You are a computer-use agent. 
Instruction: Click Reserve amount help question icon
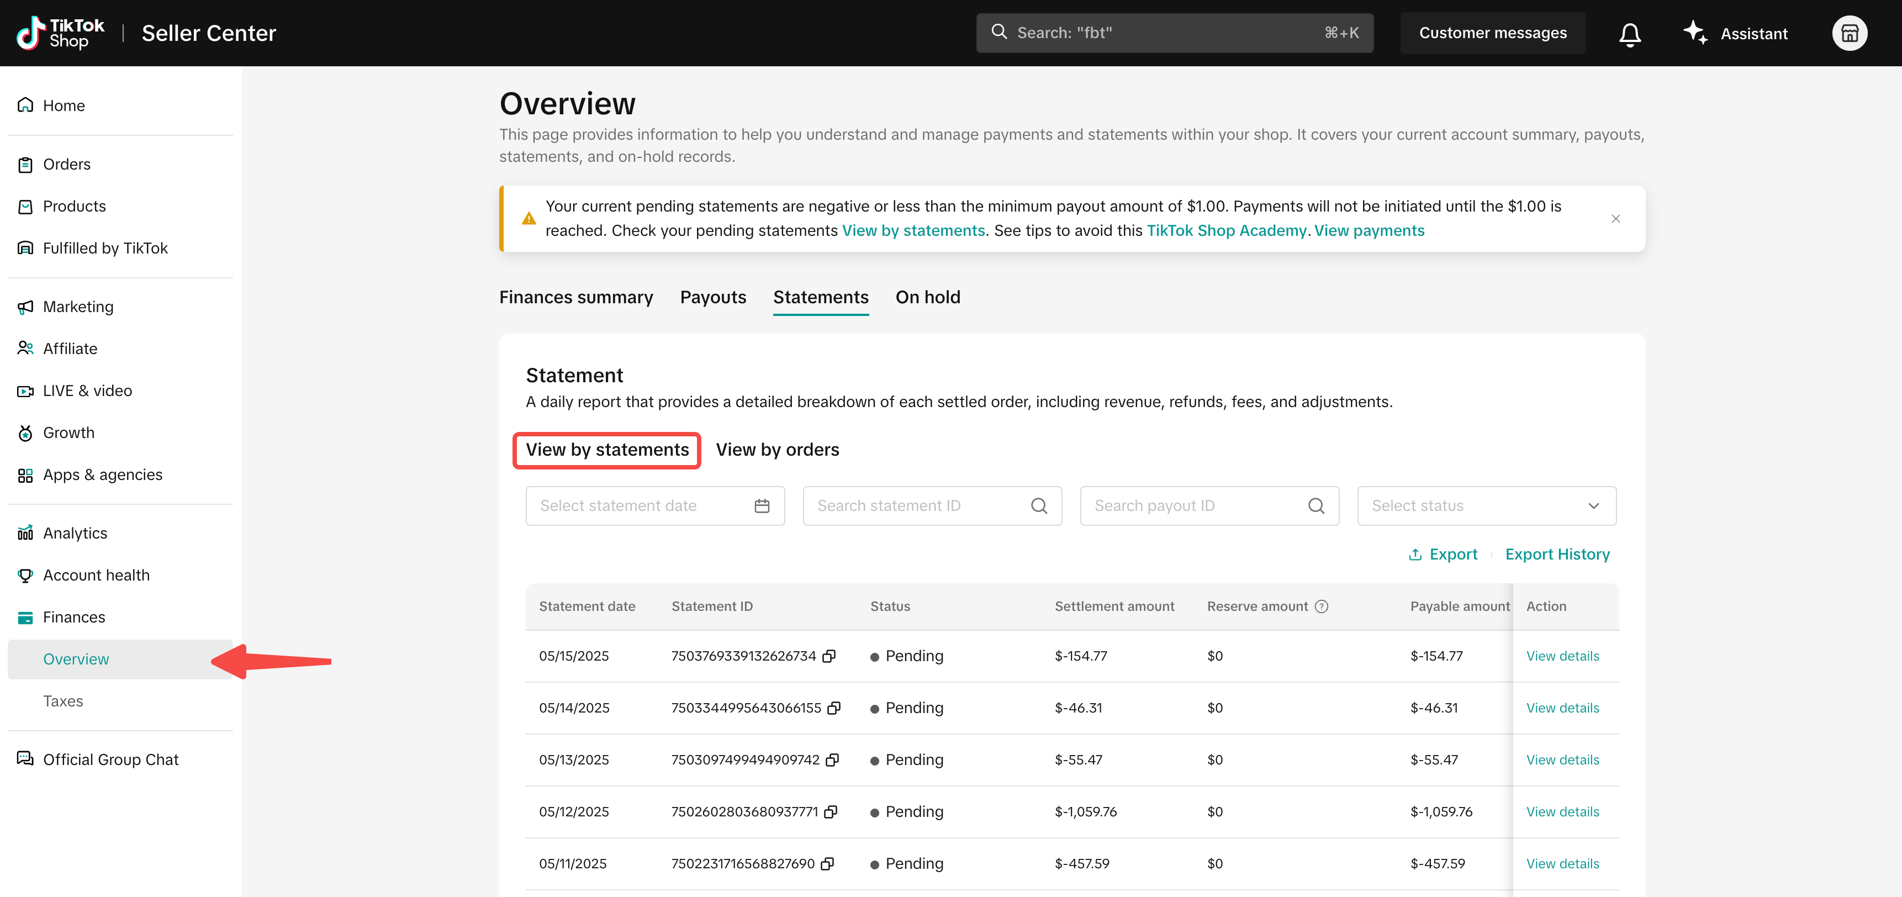pyautogui.click(x=1322, y=606)
